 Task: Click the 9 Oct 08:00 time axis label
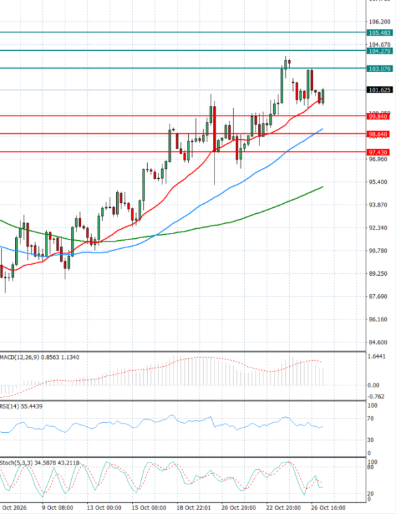[57, 508]
